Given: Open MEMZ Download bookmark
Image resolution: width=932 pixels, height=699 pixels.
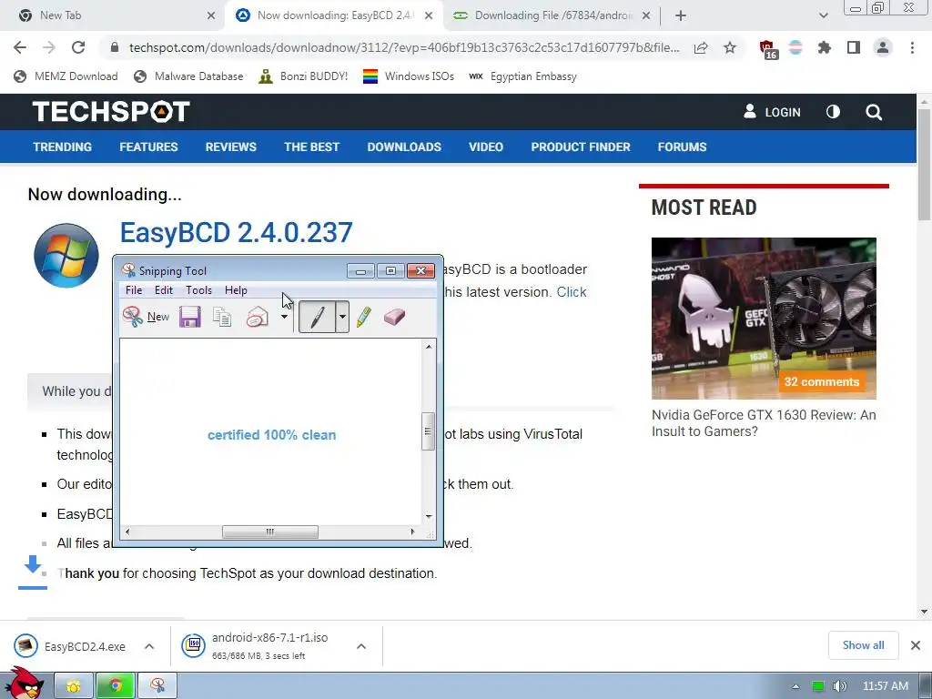Looking at the screenshot, I should 66,76.
